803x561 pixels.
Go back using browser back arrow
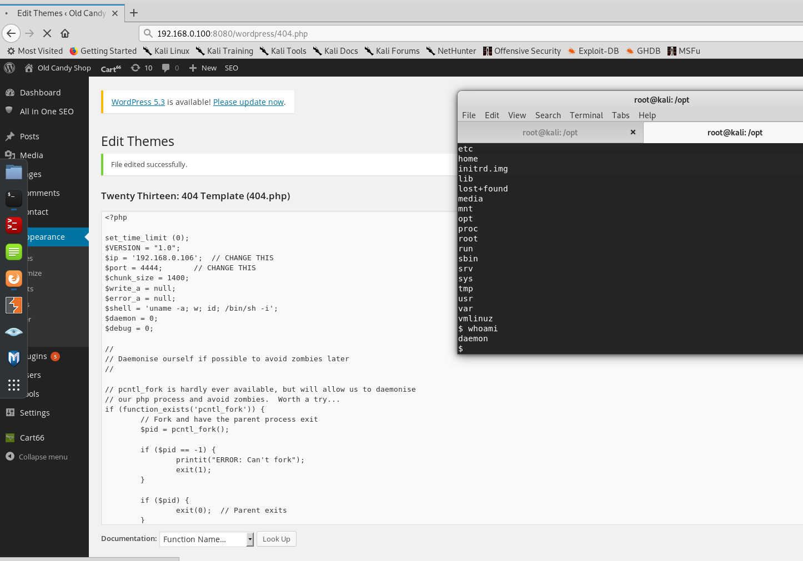coord(11,33)
